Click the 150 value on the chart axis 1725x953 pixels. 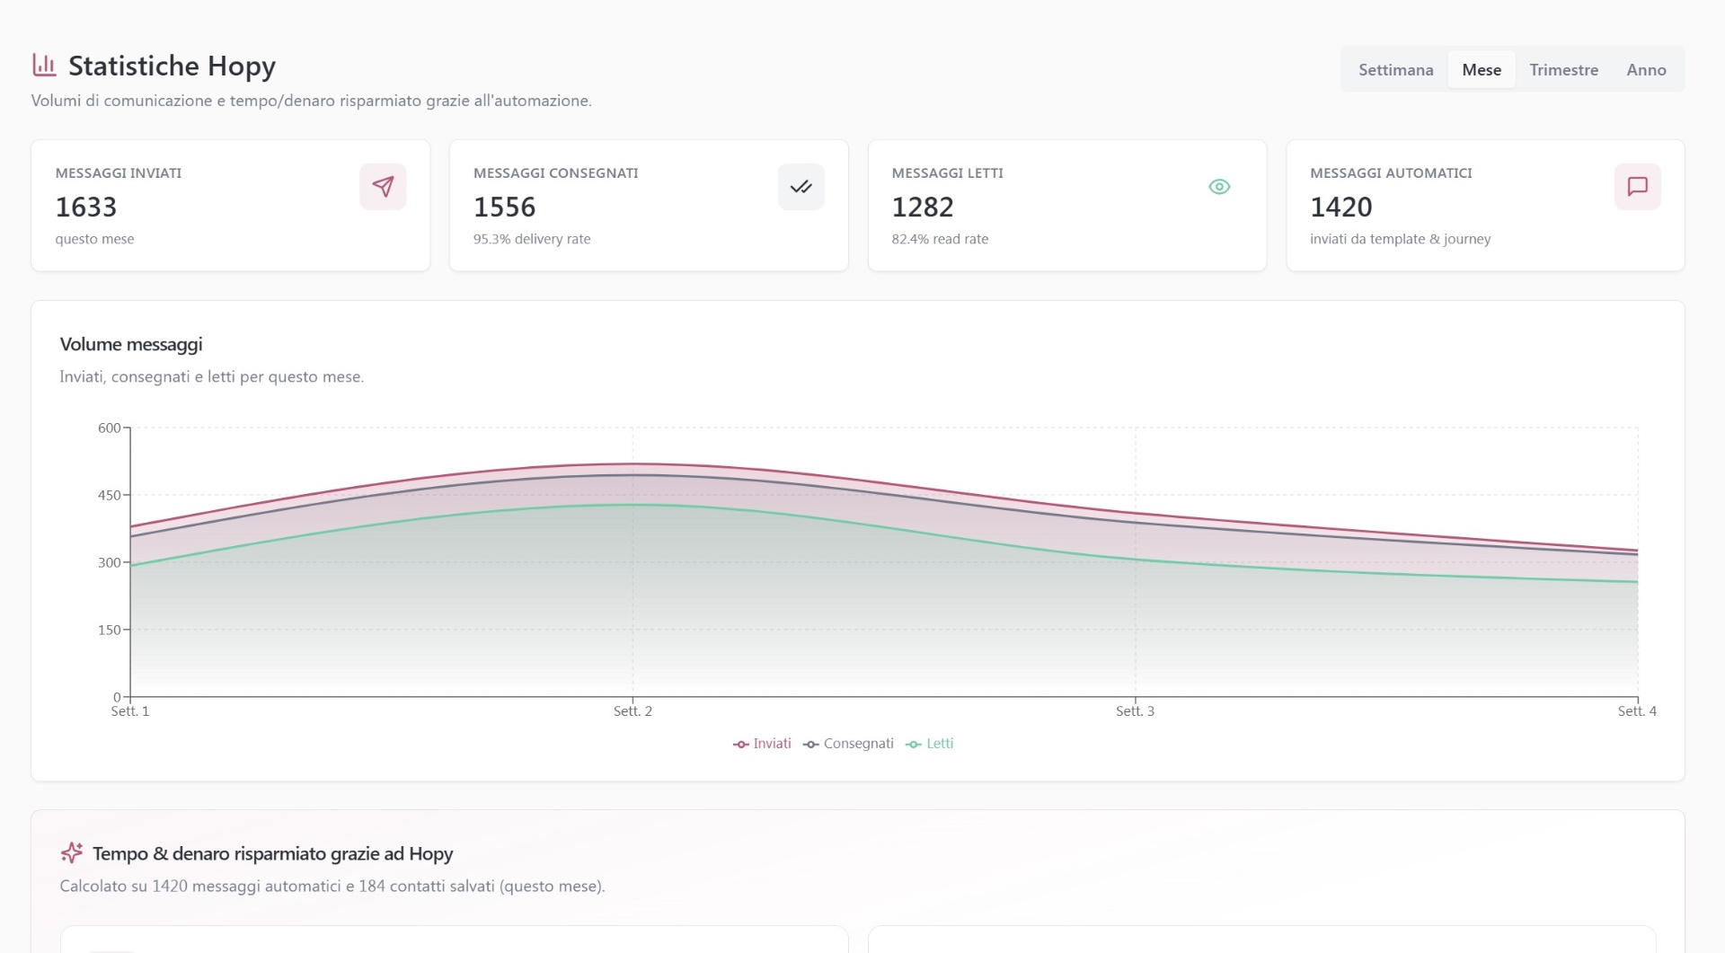tap(109, 630)
